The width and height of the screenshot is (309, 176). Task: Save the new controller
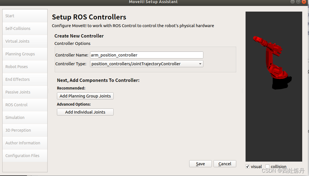201,164
